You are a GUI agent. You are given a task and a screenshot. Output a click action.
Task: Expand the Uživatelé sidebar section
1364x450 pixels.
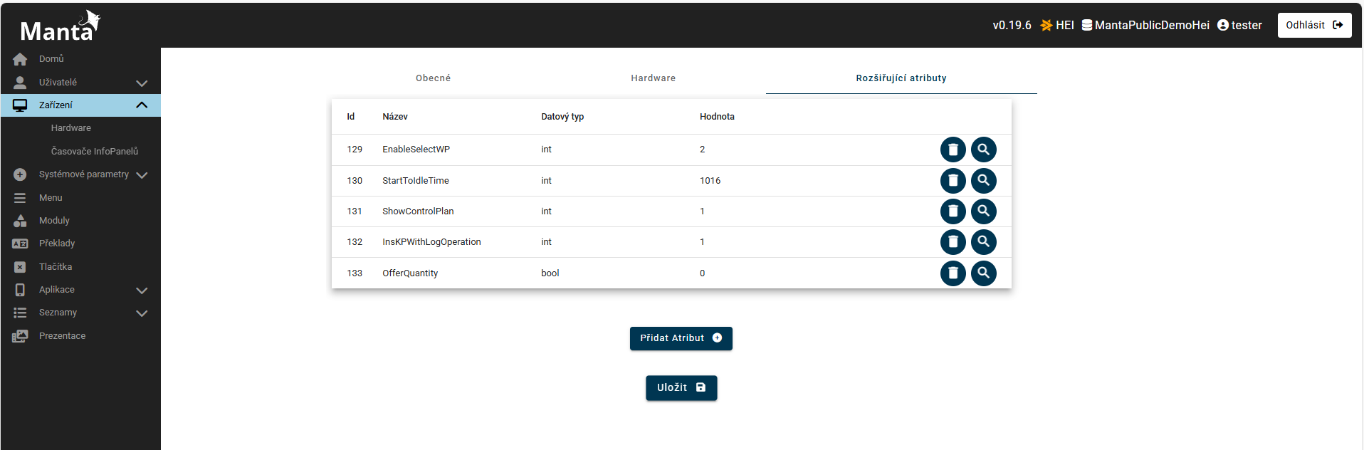point(142,83)
